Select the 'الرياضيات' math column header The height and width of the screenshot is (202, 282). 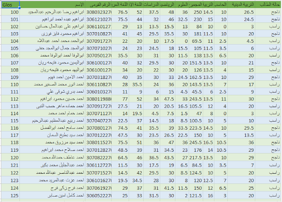click(x=167, y=5)
